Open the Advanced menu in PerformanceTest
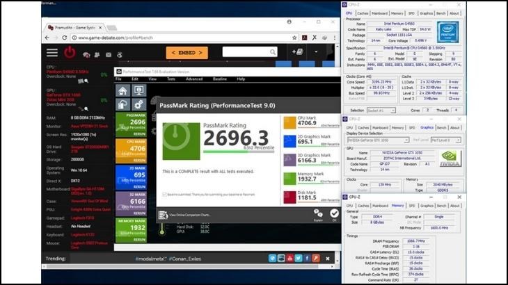Viewport: 508px width, 285px height. click(x=194, y=79)
